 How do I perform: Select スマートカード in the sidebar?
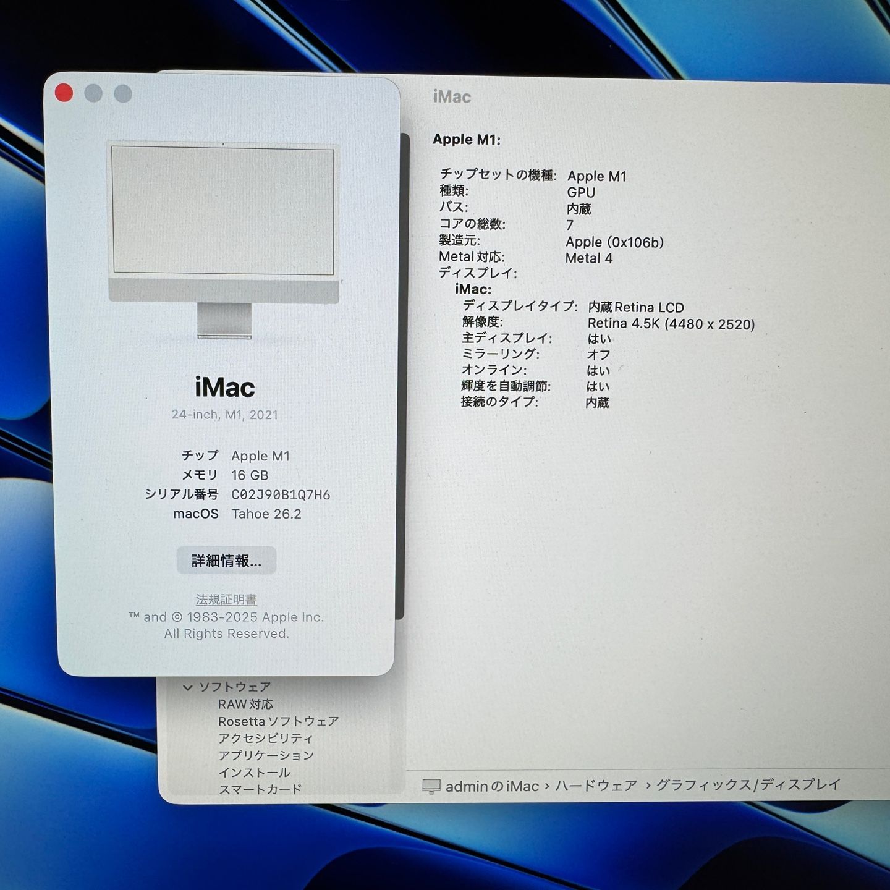(260, 789)
